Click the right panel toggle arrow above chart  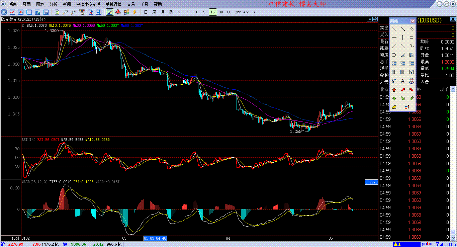point(375,19)
